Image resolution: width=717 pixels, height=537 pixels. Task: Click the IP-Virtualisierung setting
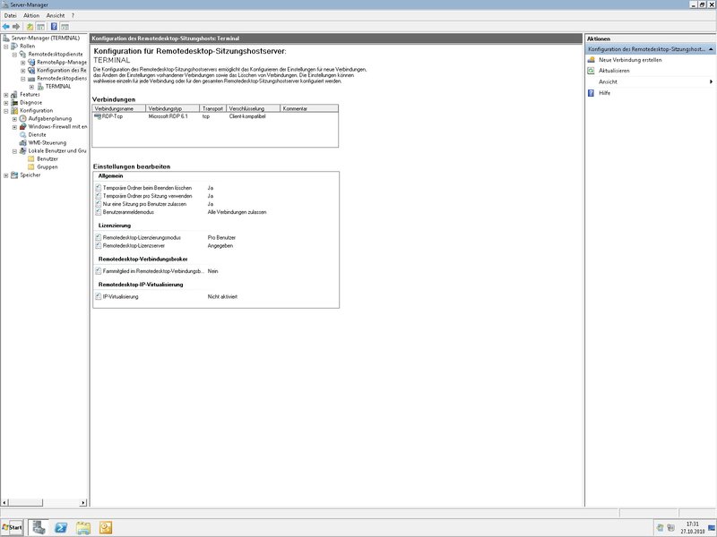[120, 297]
